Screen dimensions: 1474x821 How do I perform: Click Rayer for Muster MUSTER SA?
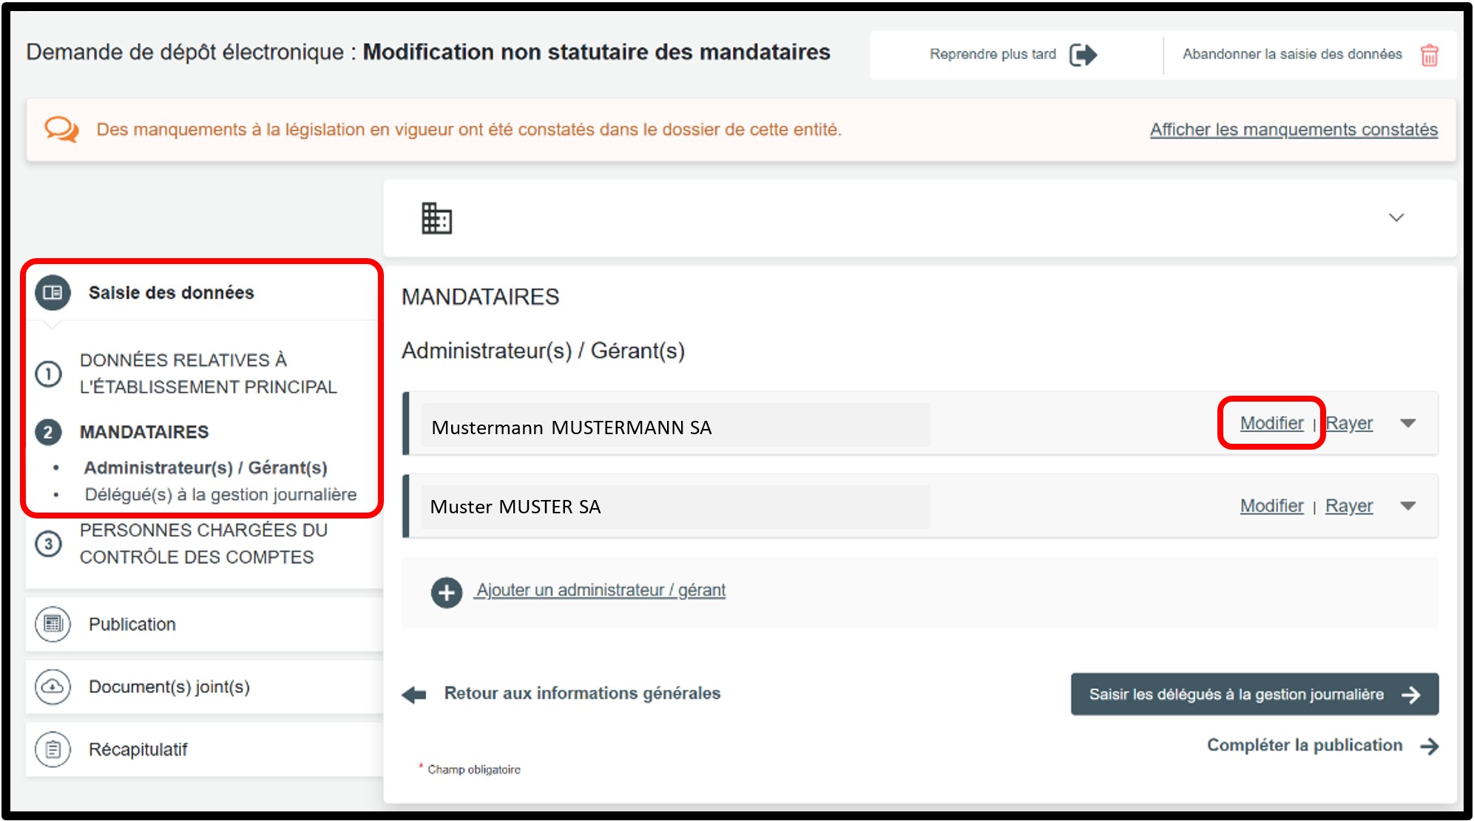(x=1348, y=506)
